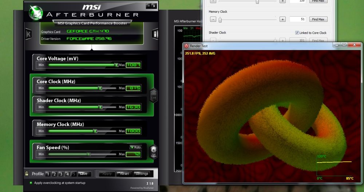Click the 85°C temperature reading
Screen dimensions: 364x192
[x=349, y=178]
